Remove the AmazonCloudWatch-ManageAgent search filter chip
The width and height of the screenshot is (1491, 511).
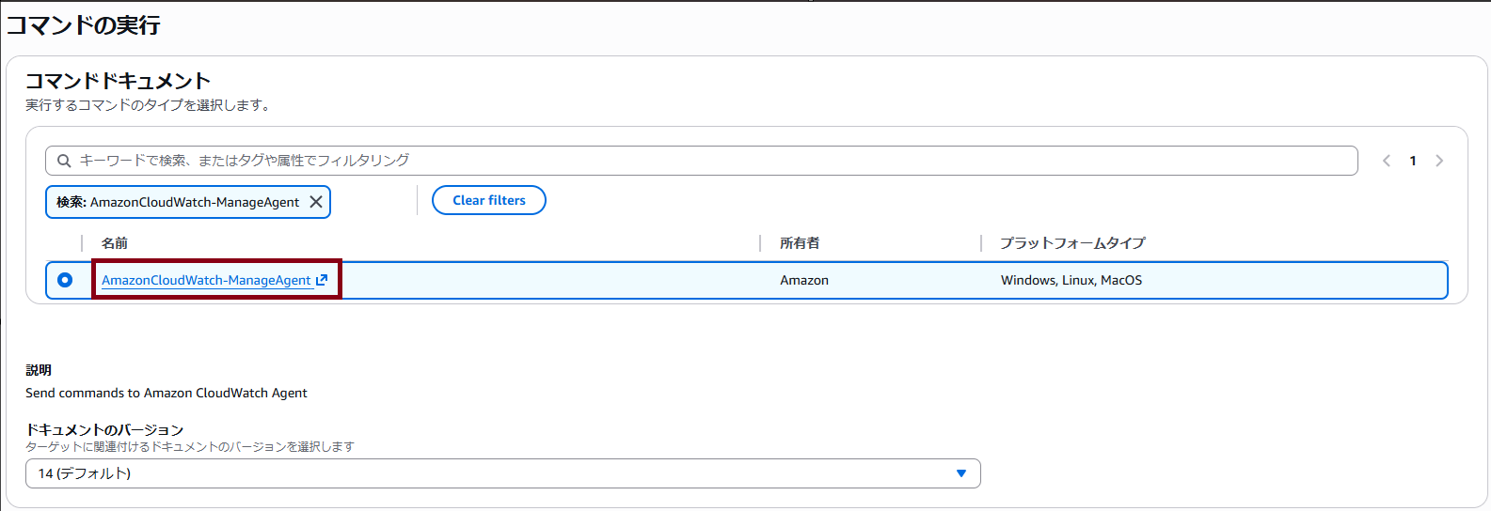point(316,202)
